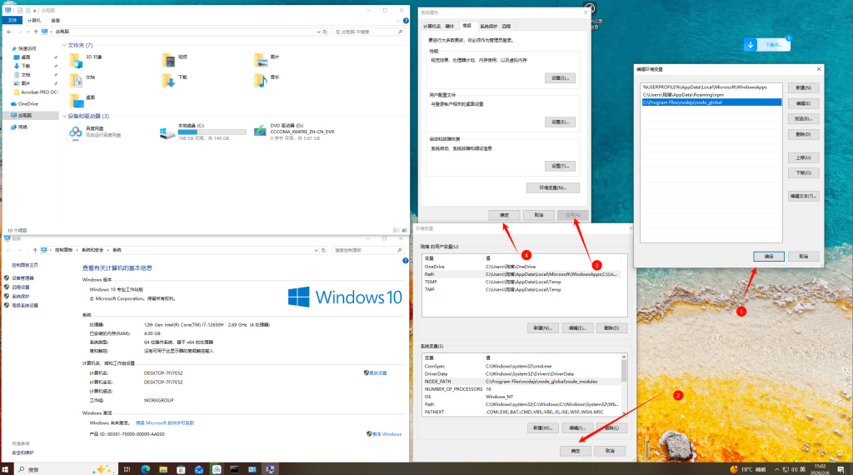Open 高级系统设置 link in 系统 window
The image size is (853, 475).
(25, 306)
